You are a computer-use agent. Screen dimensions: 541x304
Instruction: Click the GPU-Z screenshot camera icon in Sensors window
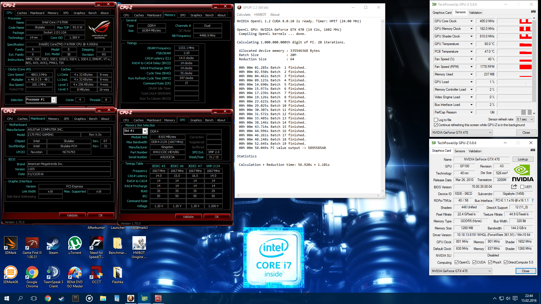(533, 12)
